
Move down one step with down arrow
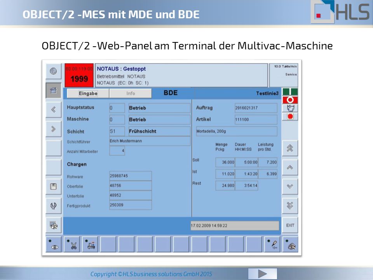coord(290,186)
